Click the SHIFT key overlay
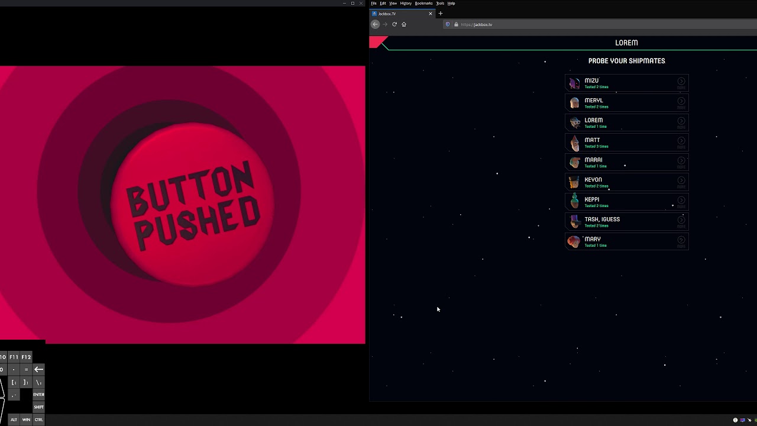The image size is (757, 426). click(38, 407)
